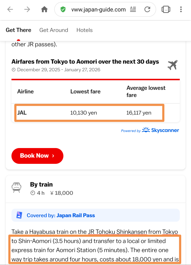Tap the Japan Rail Pass card icon

point(19,215)
